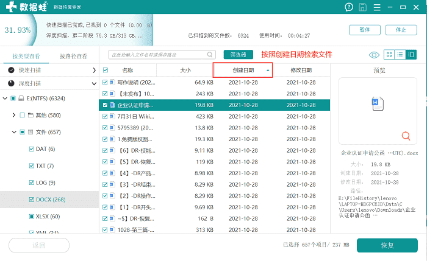Click the file name search input field
The height and width of the screenshot is (261, 427).
coord(162,55)
